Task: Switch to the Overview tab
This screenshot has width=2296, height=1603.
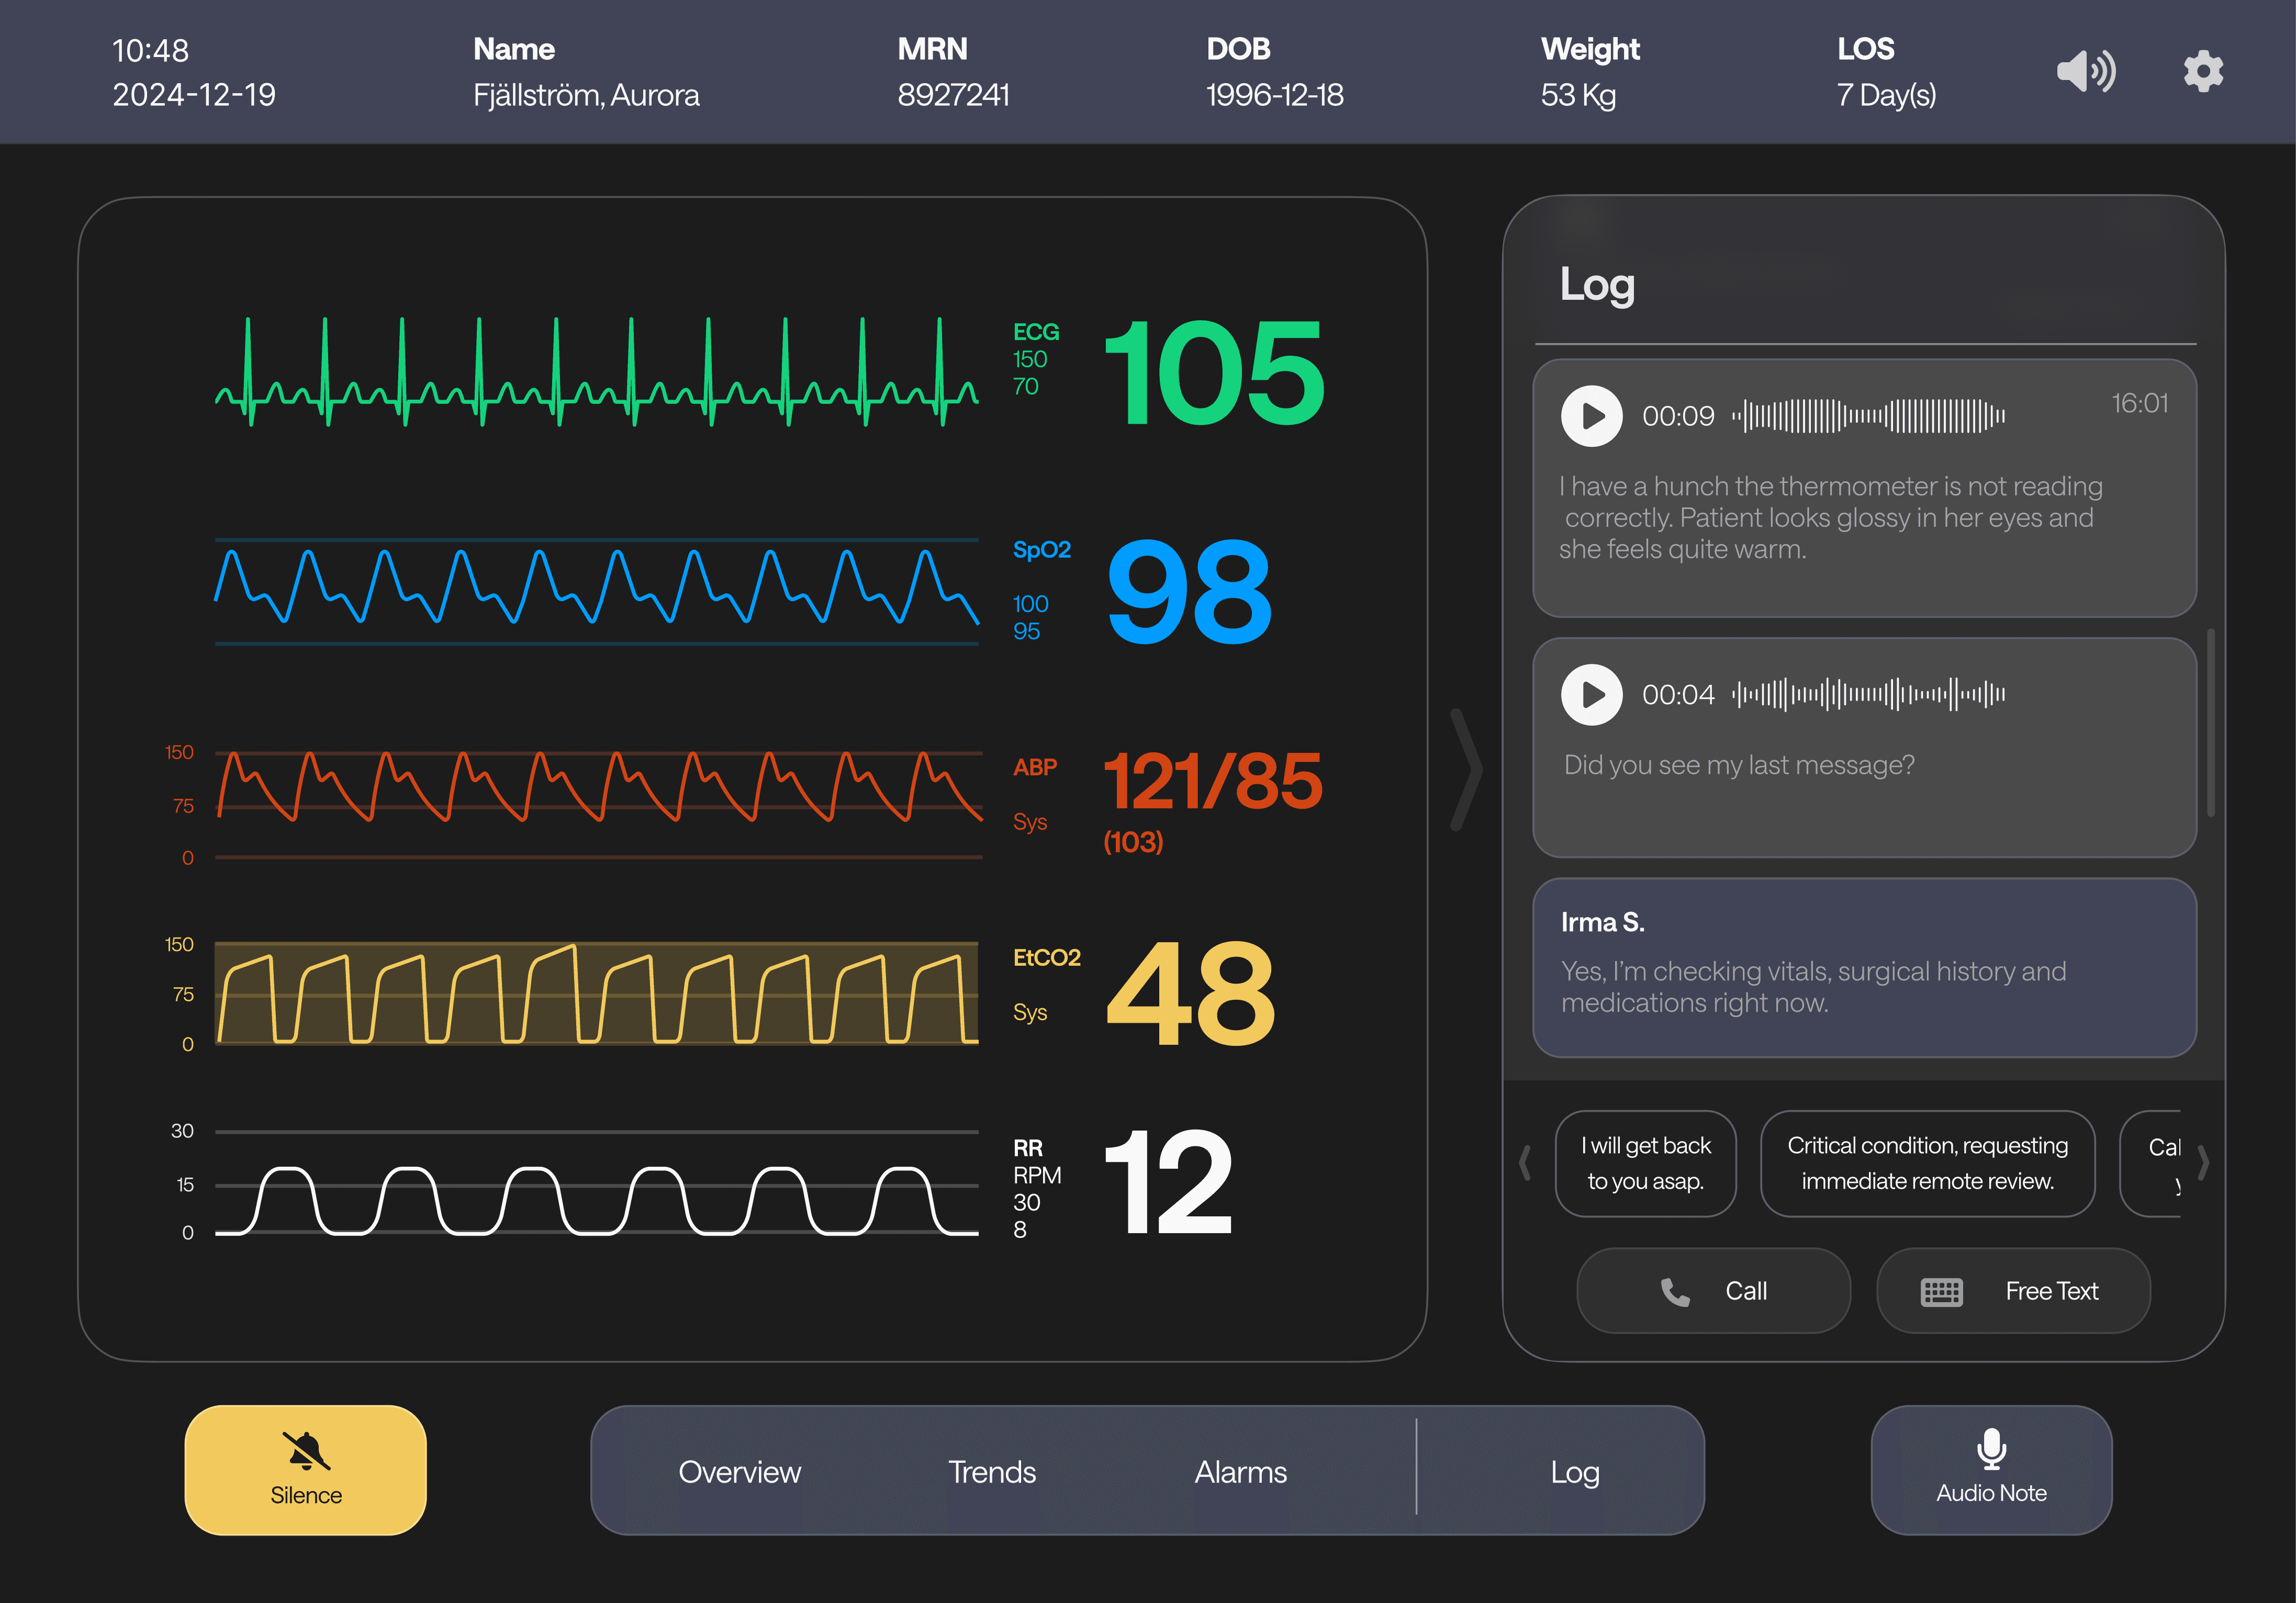Action: [x=739, y=1472]
